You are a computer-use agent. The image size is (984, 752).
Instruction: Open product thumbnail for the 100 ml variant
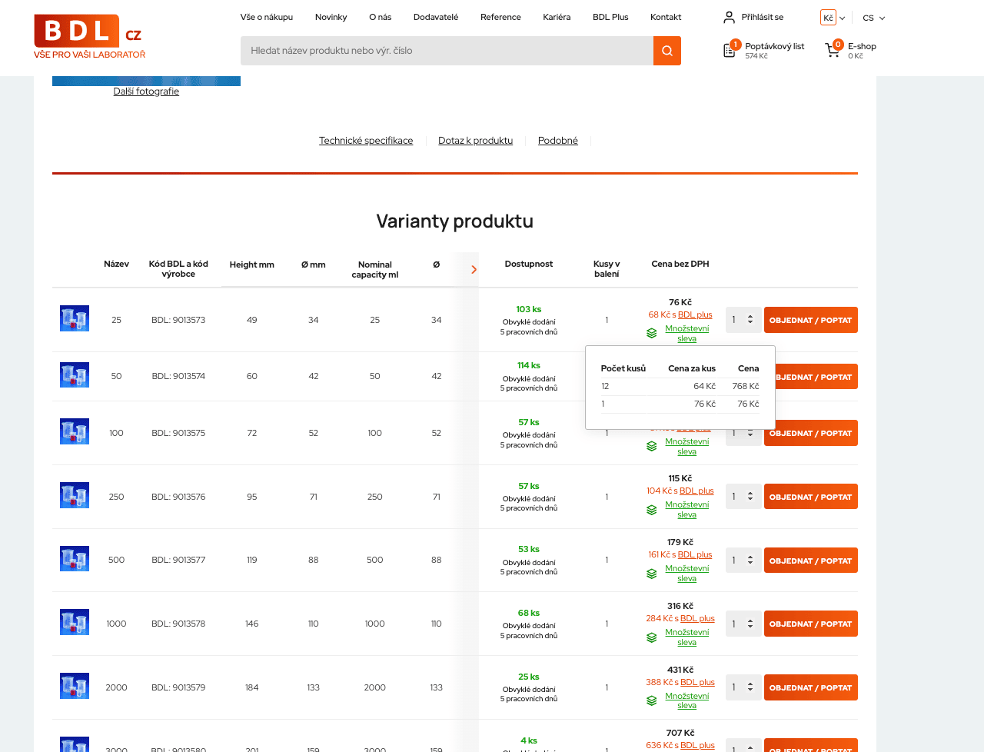(x=75, y=431)
